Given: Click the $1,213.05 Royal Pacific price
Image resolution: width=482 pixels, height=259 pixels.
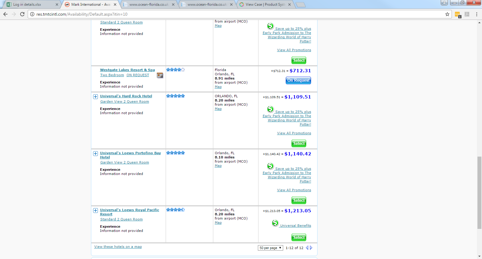Looking at the screenshot, I should 298,211.
